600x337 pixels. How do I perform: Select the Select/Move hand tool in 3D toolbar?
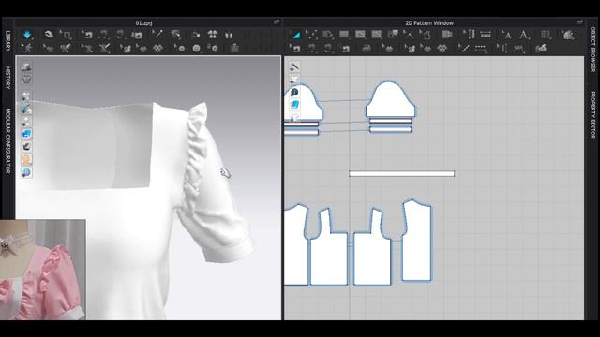[49, 35]
